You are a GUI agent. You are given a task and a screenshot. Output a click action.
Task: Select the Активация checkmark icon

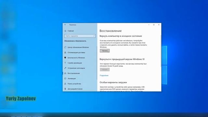point(65,79)
